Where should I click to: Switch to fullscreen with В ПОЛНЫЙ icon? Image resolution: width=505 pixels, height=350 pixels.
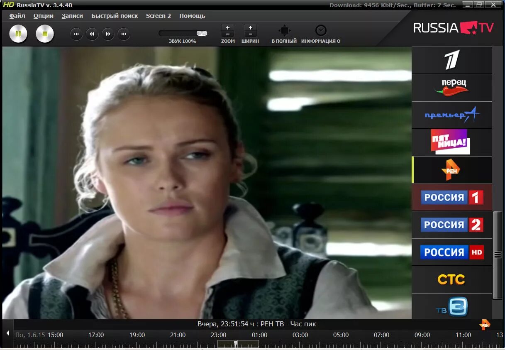(x=284, y=31)
